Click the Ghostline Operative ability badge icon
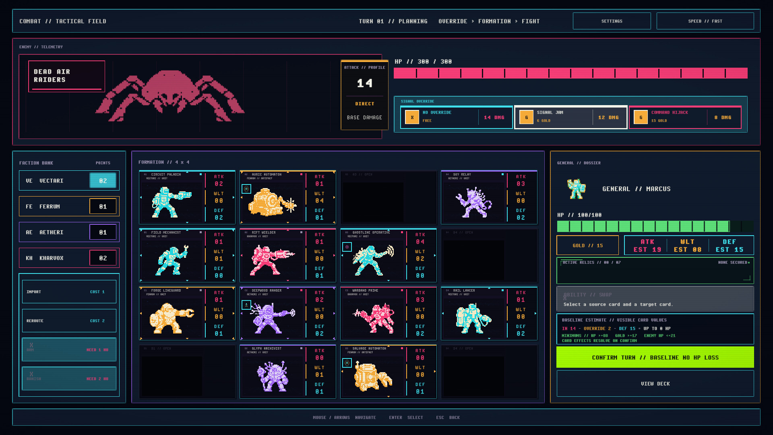Viewport: 773px width, 435px height. 347,247
